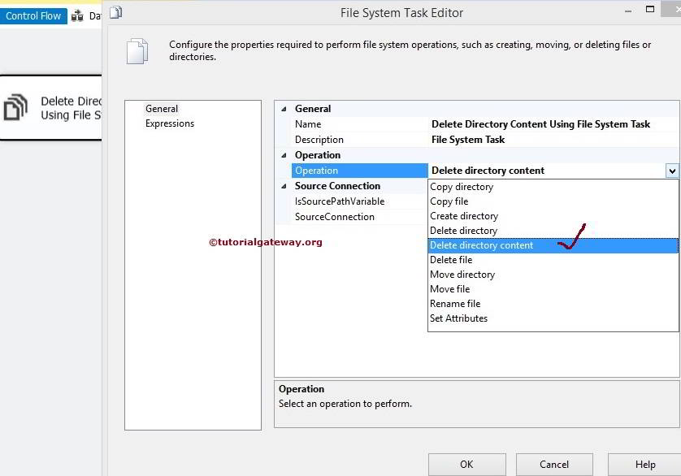The image size is (681, 476).
Task: Collapse the Operation property group
Action: pos(283,154)
